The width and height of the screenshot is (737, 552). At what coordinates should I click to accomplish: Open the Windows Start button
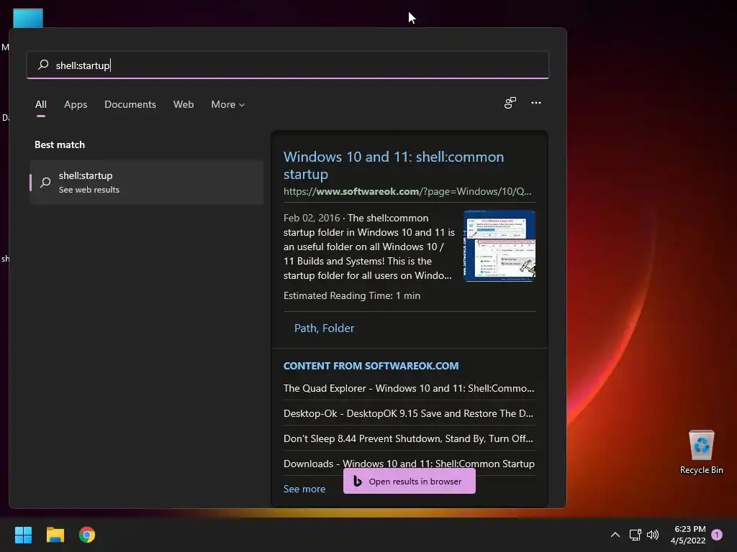[23, 535]
